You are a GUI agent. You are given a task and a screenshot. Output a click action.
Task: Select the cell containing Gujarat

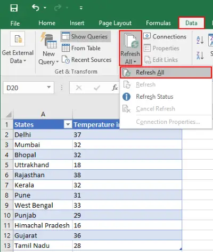click(43, 235)
